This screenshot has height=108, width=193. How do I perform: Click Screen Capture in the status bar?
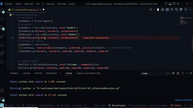(x=137, y=105)
